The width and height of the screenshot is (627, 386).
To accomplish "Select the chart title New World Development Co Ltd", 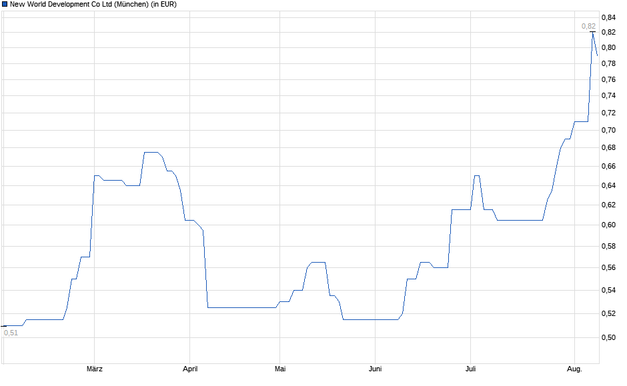I will pyautogui.click(x=93, y=5).
